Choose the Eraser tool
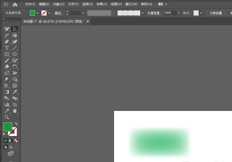Image resolution: width=232 pixels, height=162 pixels. point(7,67)
